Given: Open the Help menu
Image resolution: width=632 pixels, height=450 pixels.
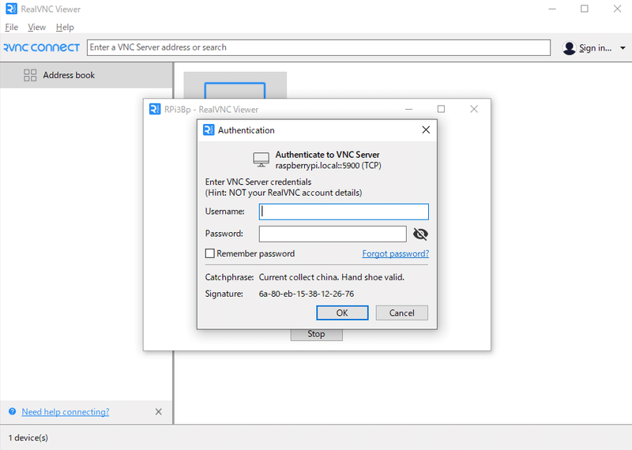Looking at the screenshot, I should (65, 27).
